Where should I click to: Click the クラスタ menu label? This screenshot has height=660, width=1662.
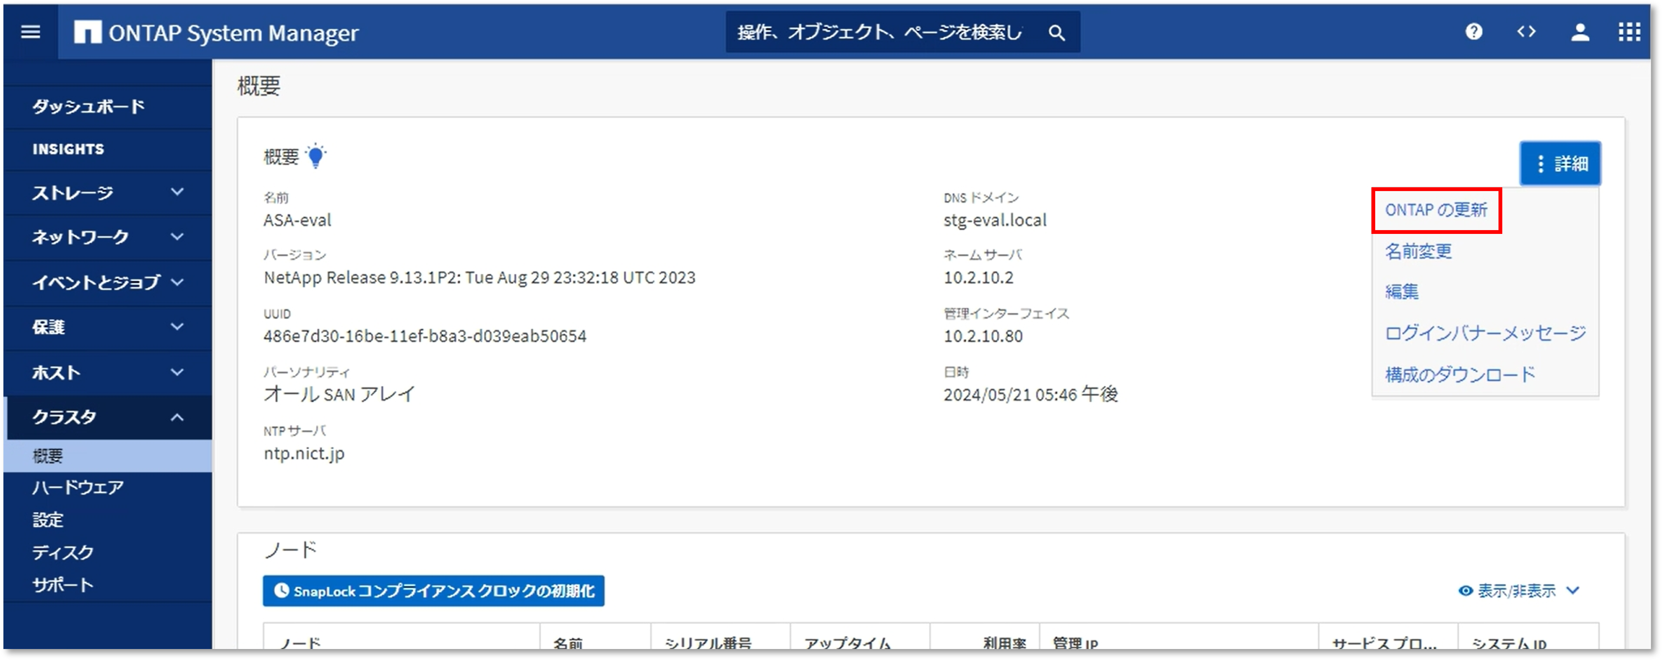[64, 417]
